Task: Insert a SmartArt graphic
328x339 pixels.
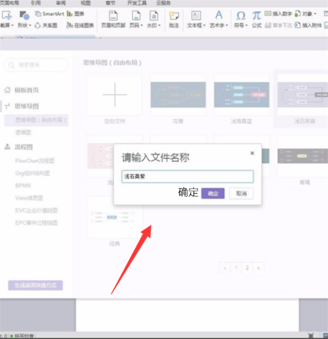Action: coord(50,14)
